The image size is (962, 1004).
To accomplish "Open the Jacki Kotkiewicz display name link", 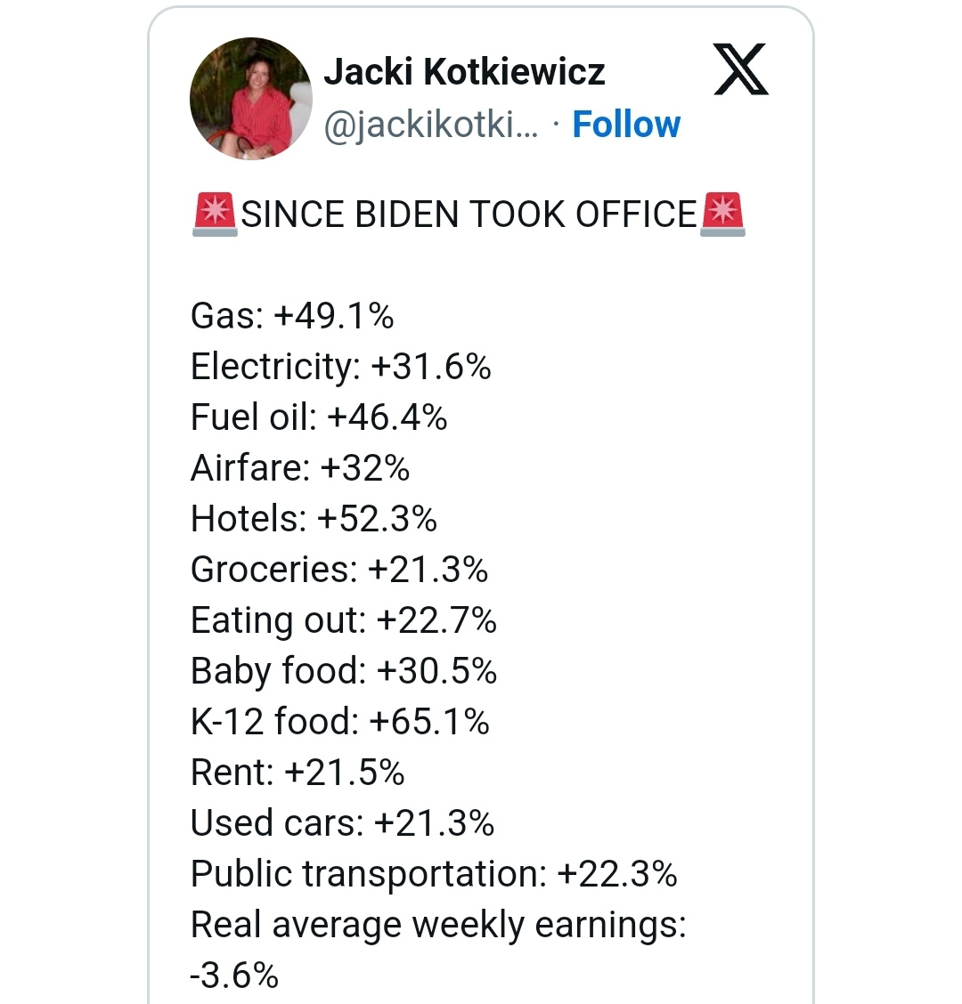I will (464, 72).
